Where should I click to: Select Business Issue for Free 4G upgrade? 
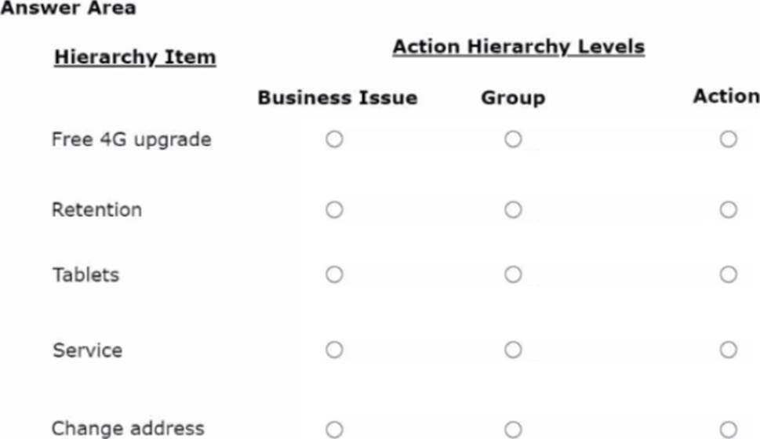pos(334,140)
